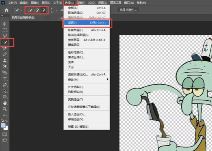This screenshot has width=212, height=151.
Task: Select the Zoom magnifier tool
Action: [5, 109]
